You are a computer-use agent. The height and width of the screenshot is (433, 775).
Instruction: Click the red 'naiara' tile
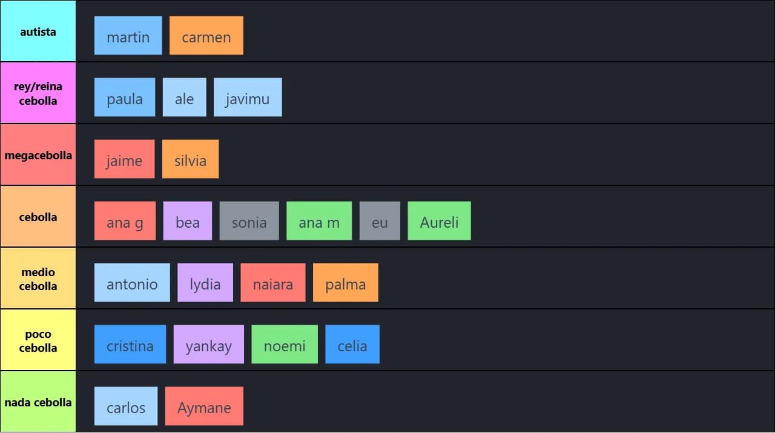(x=272, y=283)
